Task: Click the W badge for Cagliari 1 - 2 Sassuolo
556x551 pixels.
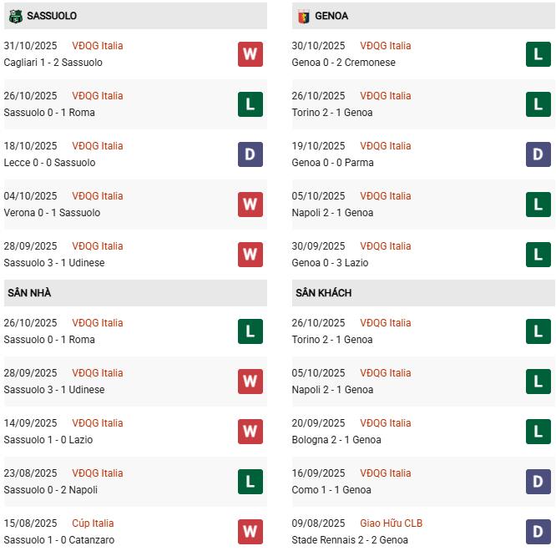Action: click(x=250, y=54)
